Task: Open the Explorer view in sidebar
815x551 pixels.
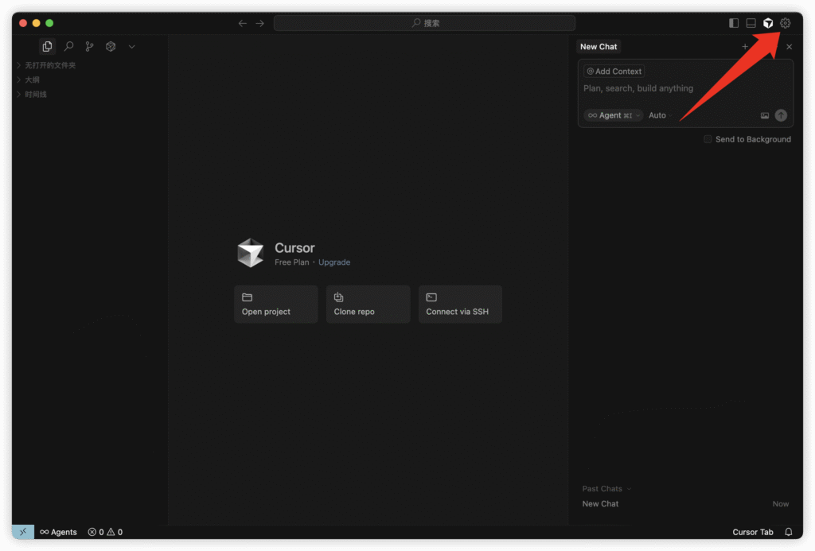Action: point(48,47)
